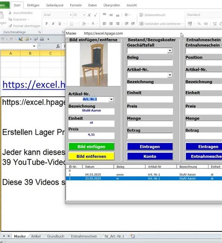Image resolution: width=222 pixels, height=243 pixels.
Task: Click the accounting number format icon
Action: coord(190,24)
